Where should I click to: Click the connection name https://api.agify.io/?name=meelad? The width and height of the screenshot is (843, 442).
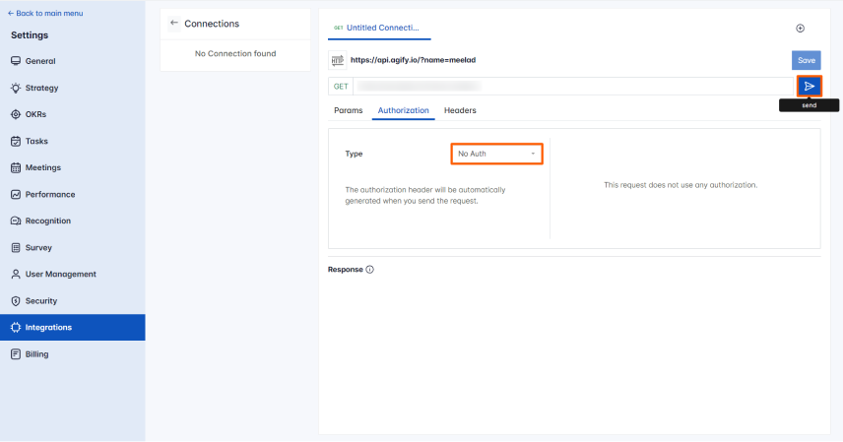pyautogui.click(x=413, y=60)
